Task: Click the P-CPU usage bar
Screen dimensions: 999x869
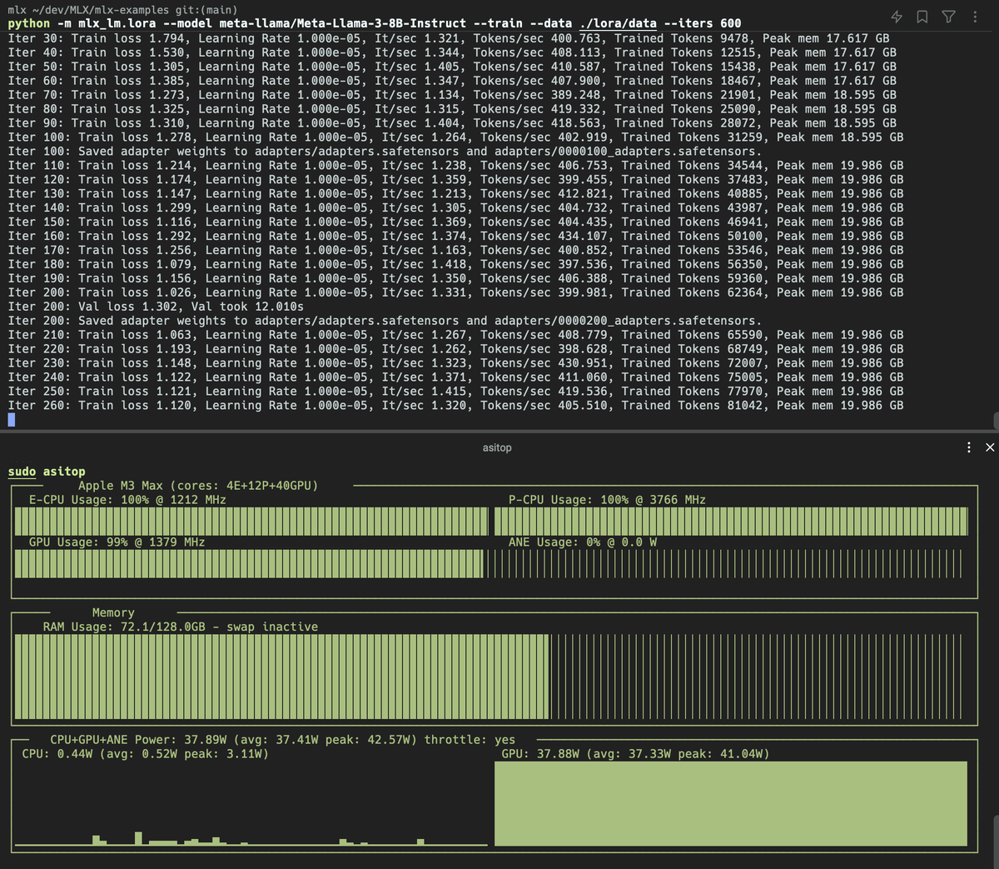Action: (x=731, y=522)
